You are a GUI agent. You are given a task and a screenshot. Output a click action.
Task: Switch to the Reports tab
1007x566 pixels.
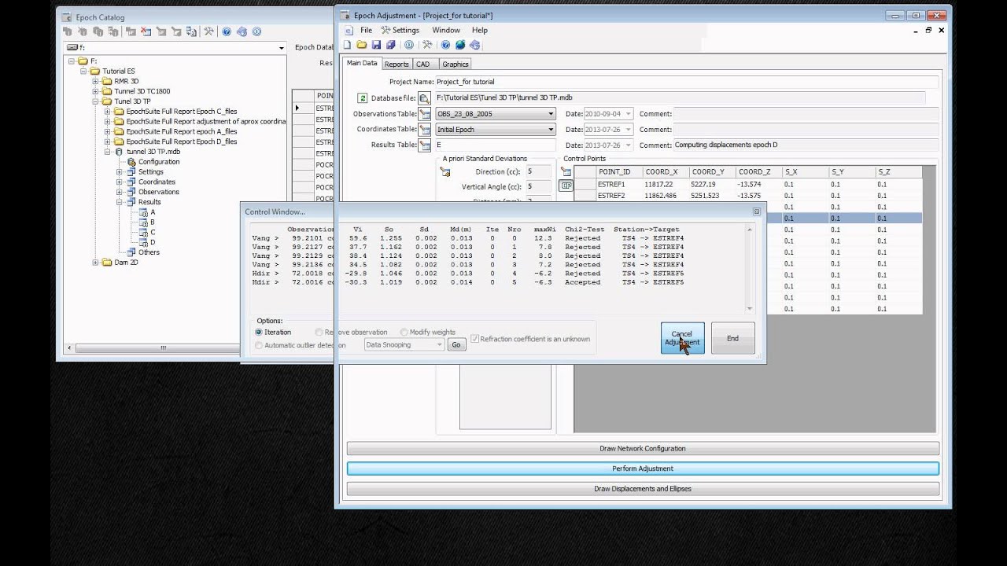(397, 64)
